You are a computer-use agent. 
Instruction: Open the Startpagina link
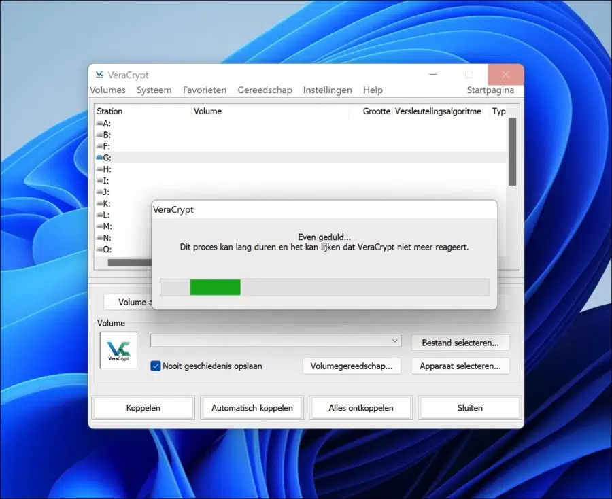coord(490,90)
